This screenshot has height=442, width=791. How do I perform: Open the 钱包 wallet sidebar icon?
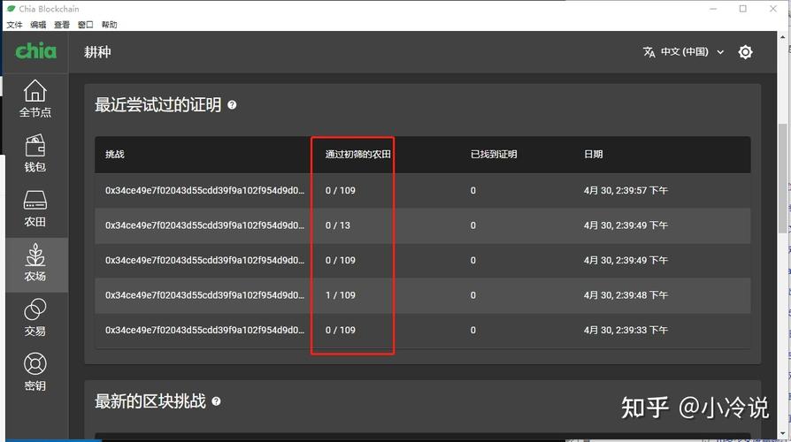click(x=35, y=153)
